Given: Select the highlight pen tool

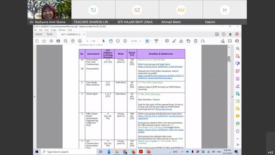Looking at the screenshot, I should pos(174,41).
